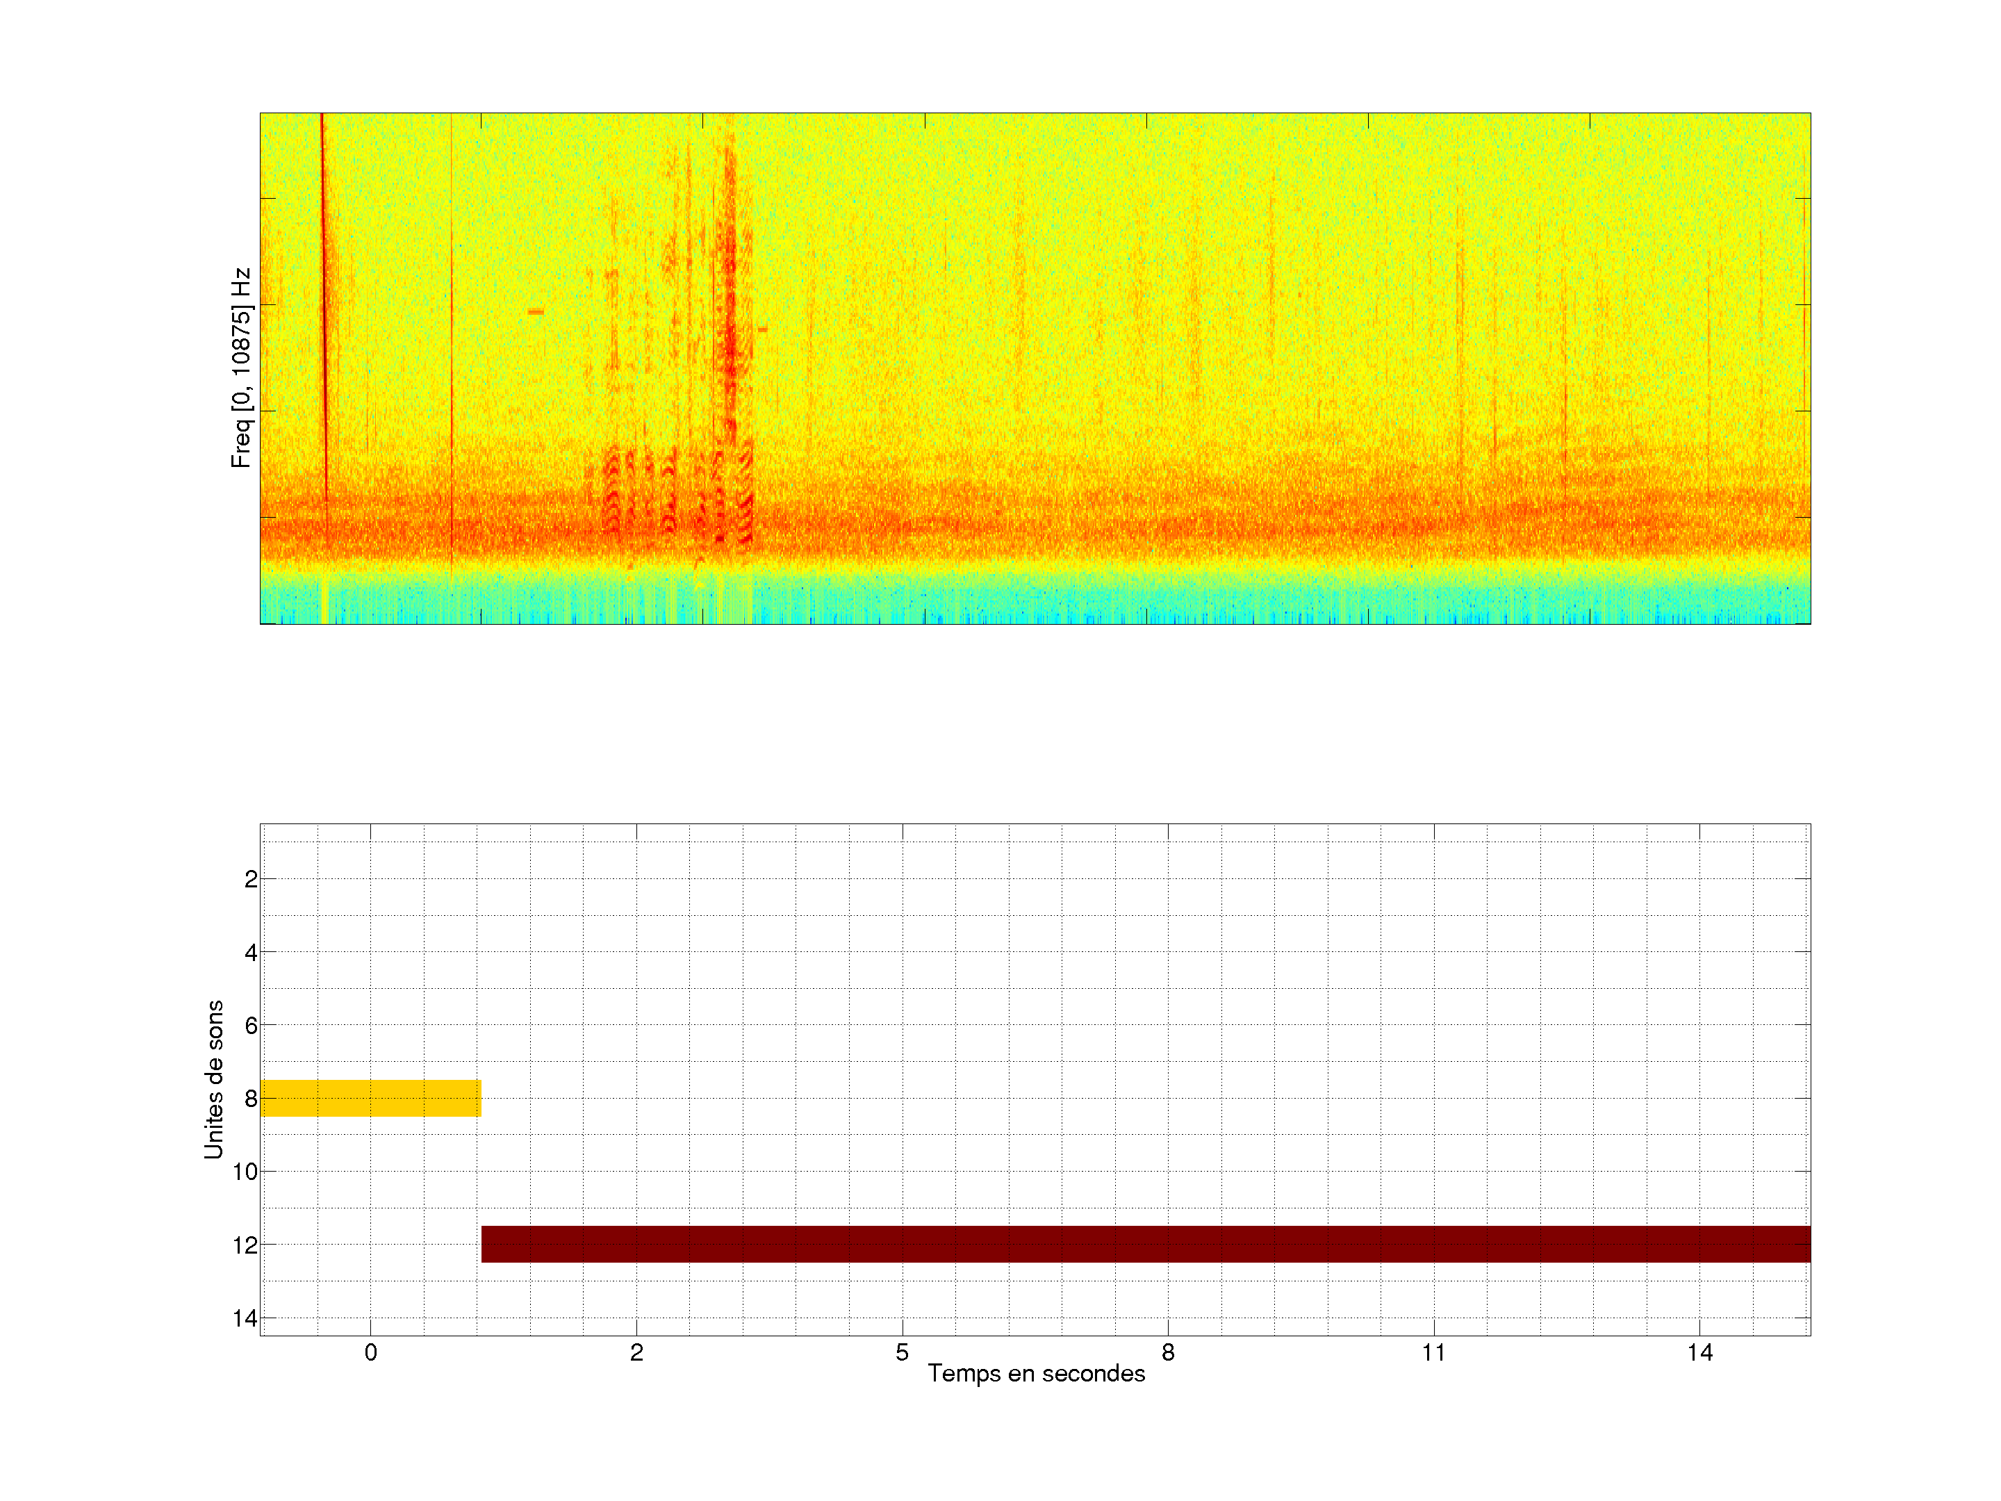Click the 'Unites de sons' axis label

click(213, 1079)
